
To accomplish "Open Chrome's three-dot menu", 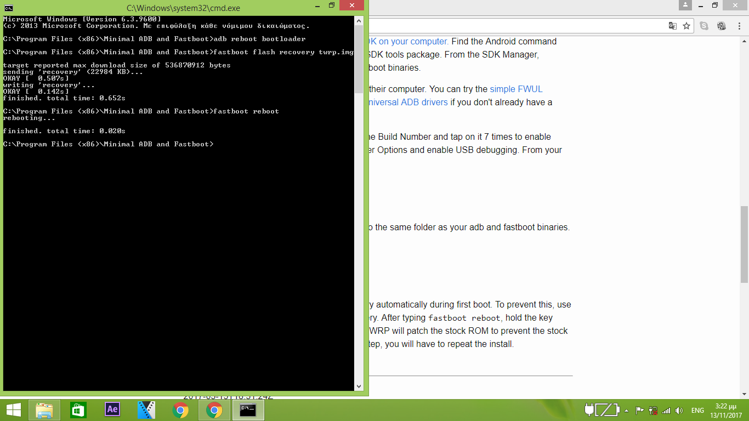I will (739, 26).
